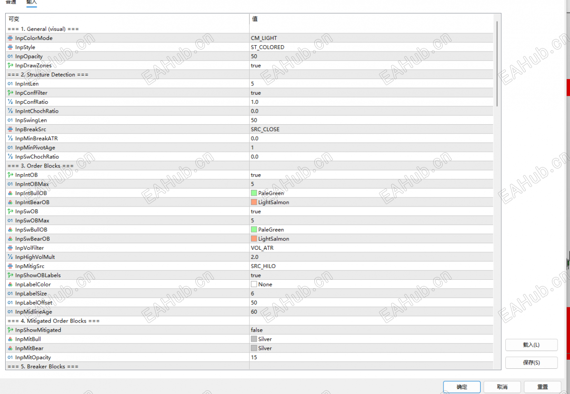Select the fraction icon beside InpConfRatio
The image size is (570, 394).
coord(10,102)
